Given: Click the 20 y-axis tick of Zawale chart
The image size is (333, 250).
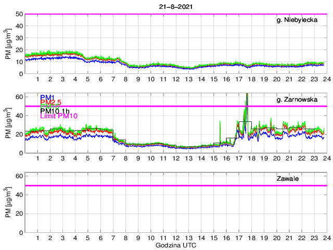Looking at the screenshot, I should 19,214.
